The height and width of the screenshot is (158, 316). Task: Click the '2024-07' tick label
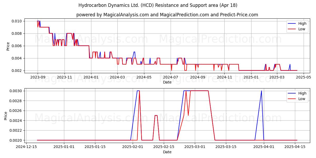pyautogui.click(x=171, y=77)
